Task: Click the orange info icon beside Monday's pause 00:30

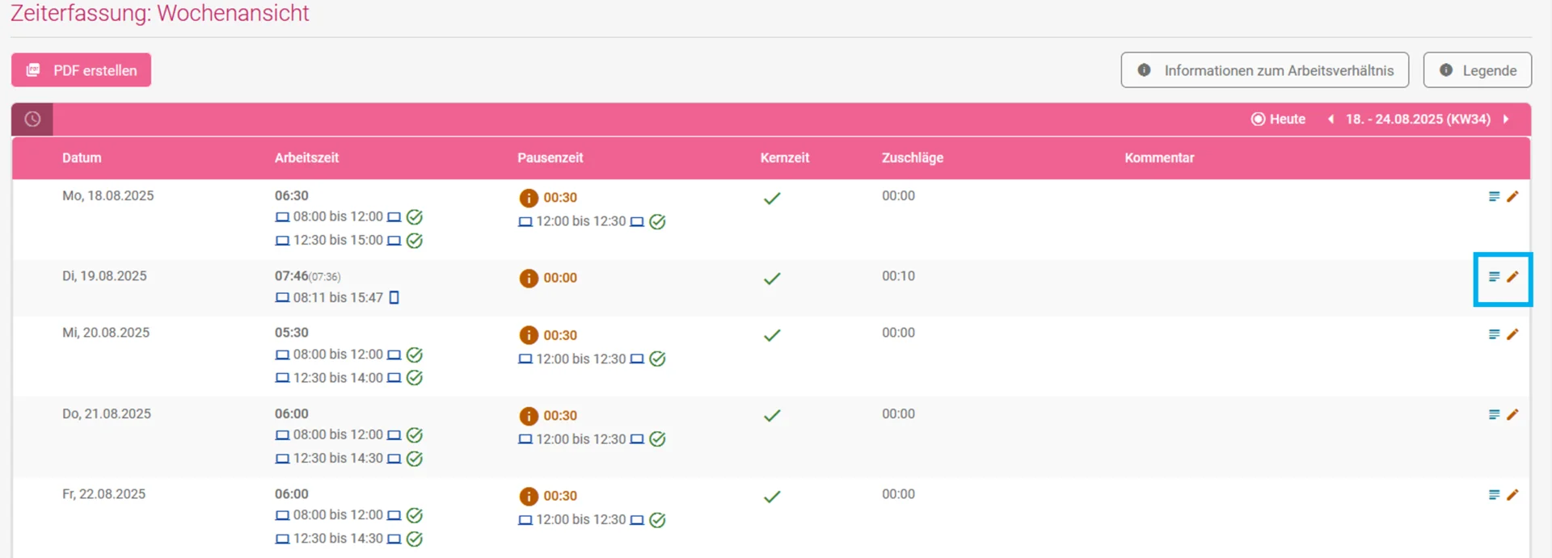Action: coord(529,198)
